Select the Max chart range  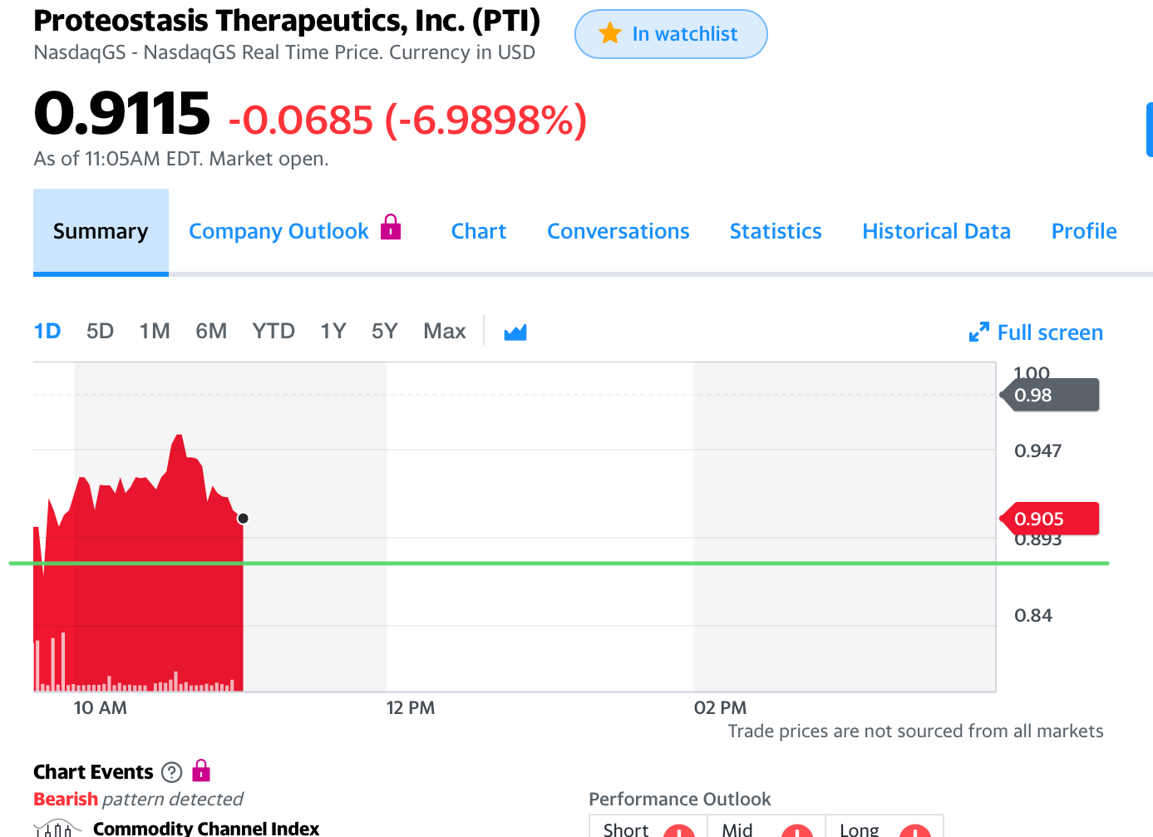click(x=445, y=332)
